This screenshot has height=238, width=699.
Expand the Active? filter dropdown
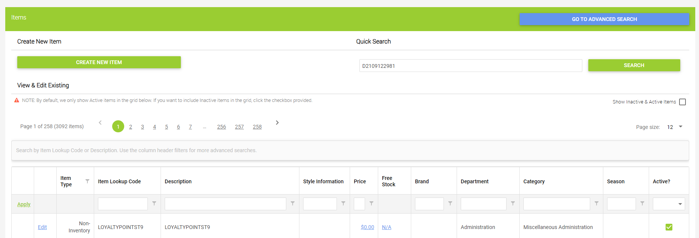[x=680, y=204]
